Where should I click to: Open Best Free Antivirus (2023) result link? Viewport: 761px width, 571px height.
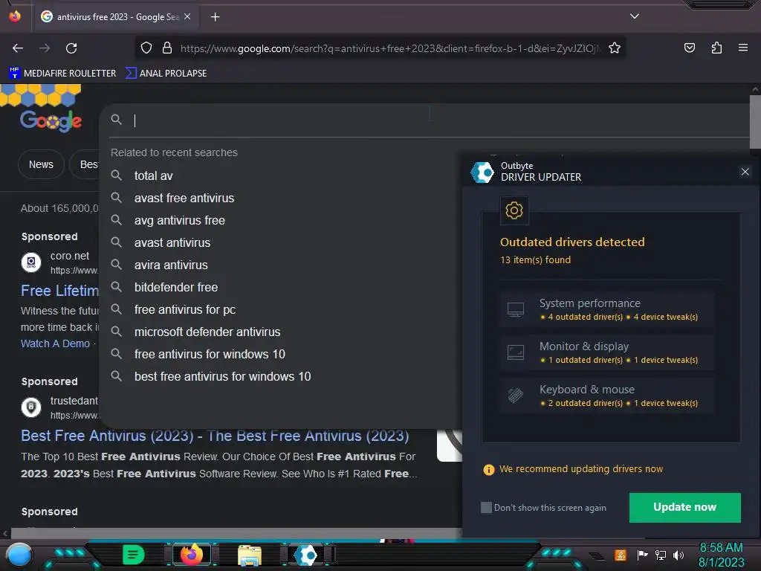pyautogui.click(x=215, y=436)
